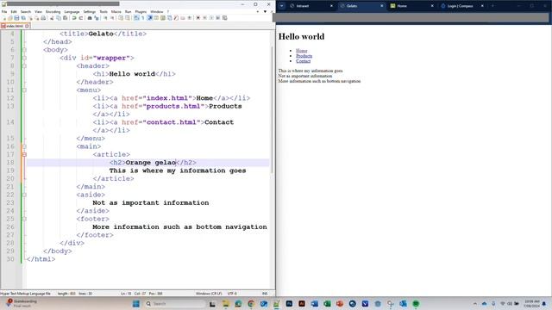This screenshot has width=552, height=310.
Task: Open a new browser tab with plus
Action: [x=492, y=6]
